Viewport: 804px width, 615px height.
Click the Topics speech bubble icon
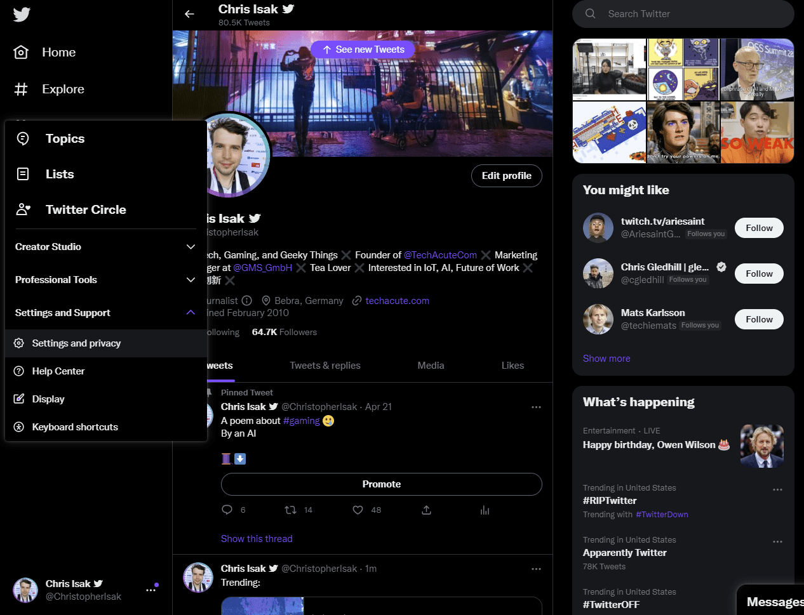pos(23,138)
